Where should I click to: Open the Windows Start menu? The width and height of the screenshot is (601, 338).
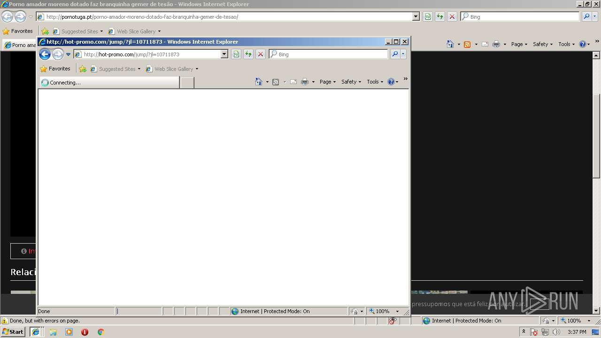pyautogui.click(x=13, y=332)
